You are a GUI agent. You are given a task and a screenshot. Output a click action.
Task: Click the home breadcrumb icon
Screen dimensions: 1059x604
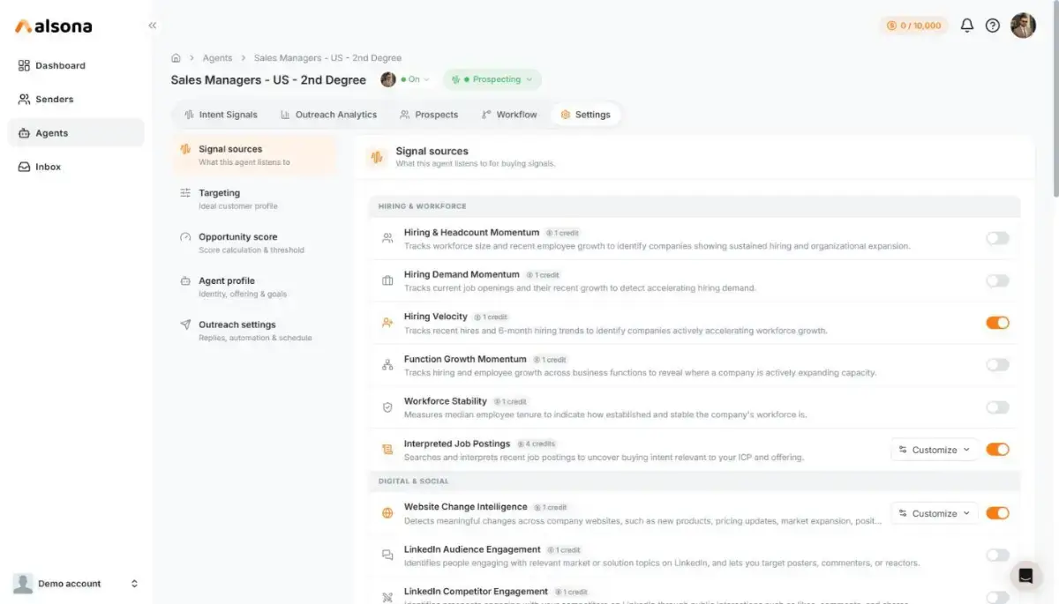[x=176, y=58]
